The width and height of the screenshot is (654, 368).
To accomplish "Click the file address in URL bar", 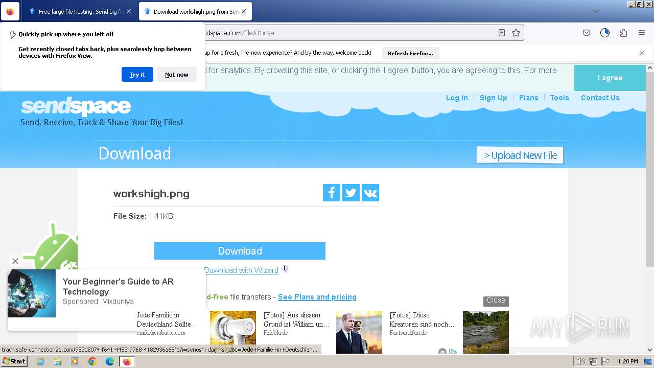I will (x=347, y=33).
